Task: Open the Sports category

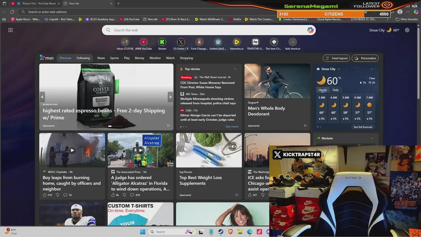Action: 114,58
